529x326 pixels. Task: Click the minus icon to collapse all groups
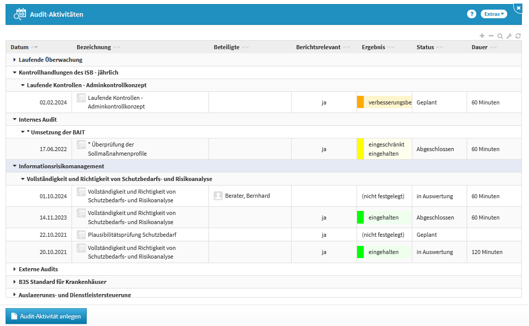(x=490, y=36)
